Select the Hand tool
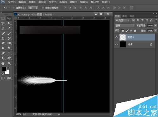Image resolution: width=158 pixels, height=117 pixels. [x=3, y=63]
